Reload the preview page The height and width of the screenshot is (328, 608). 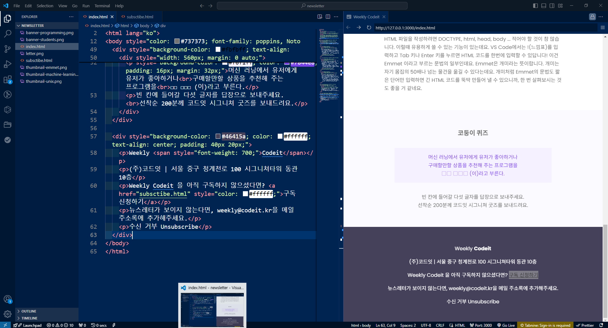click(x=369, y=27)
